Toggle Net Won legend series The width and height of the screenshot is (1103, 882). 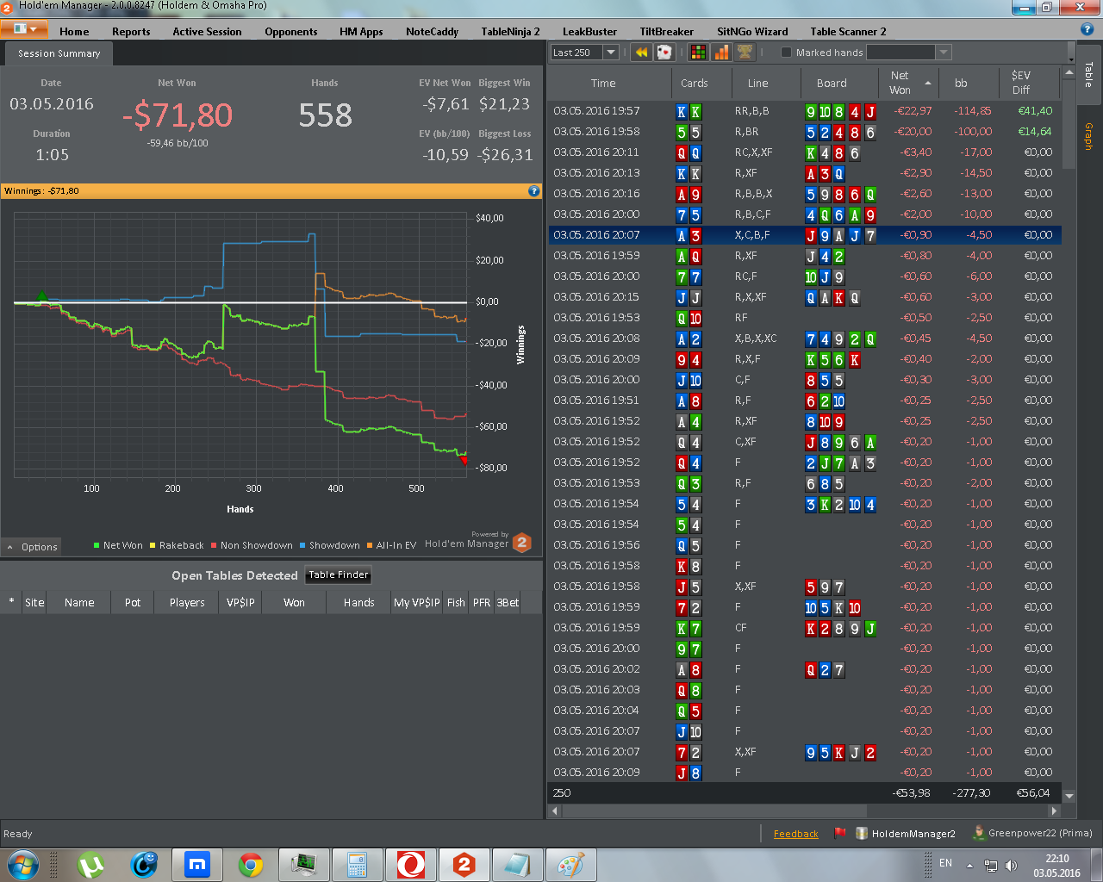click(x=118, y=545)
